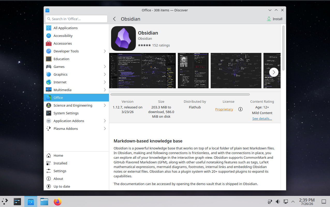This screenshot has width=330, height=207.
Task: Click the Search in 'Office' field
Action: (76, 19)
